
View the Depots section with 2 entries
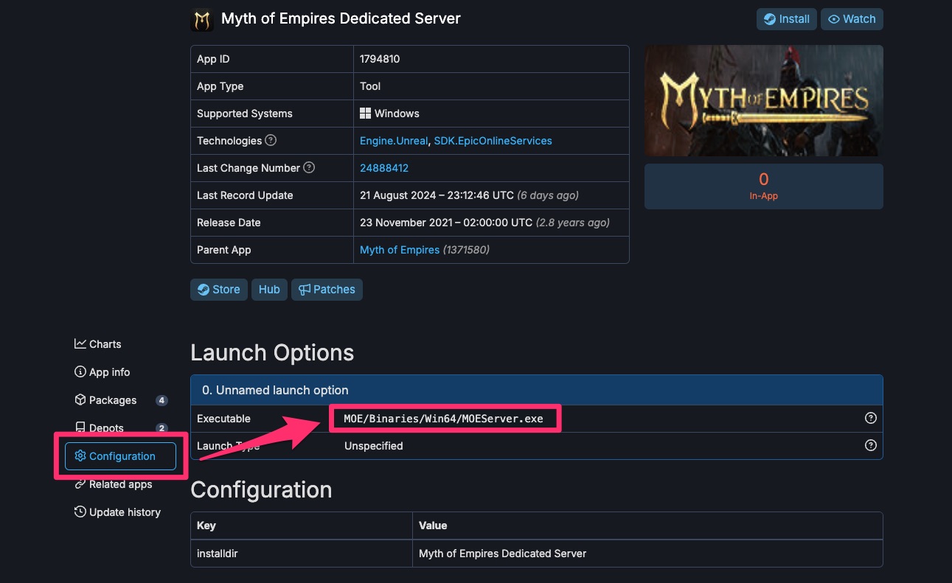105,427
